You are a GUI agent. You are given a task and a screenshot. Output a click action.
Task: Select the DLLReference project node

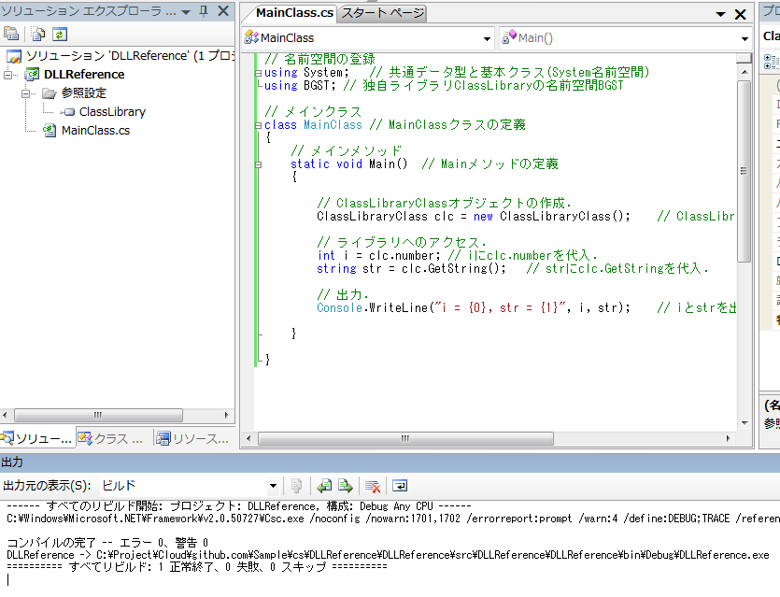[x=84, y=74]
